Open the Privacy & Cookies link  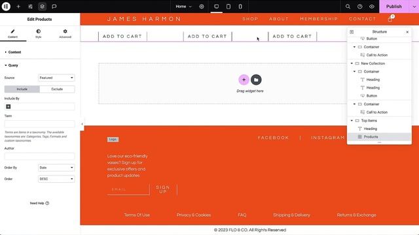[194, 215]
